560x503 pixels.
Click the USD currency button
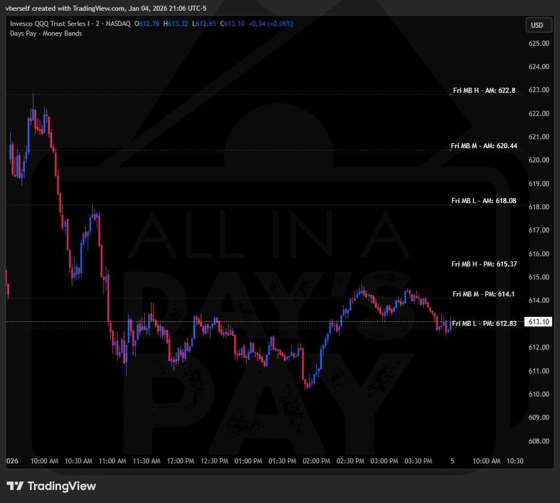tap(539, 25)
